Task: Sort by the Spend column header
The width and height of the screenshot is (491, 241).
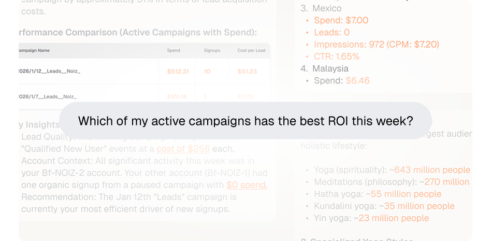Action: coord(174,50)
